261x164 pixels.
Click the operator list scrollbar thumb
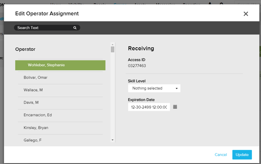click(113, 50)
